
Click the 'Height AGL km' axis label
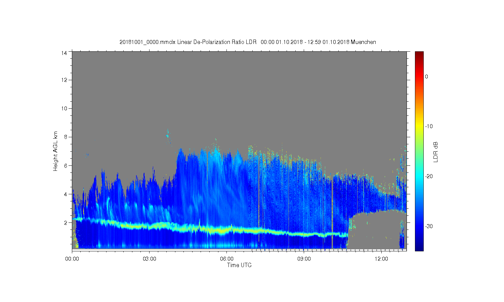click(x=55, y=151)
